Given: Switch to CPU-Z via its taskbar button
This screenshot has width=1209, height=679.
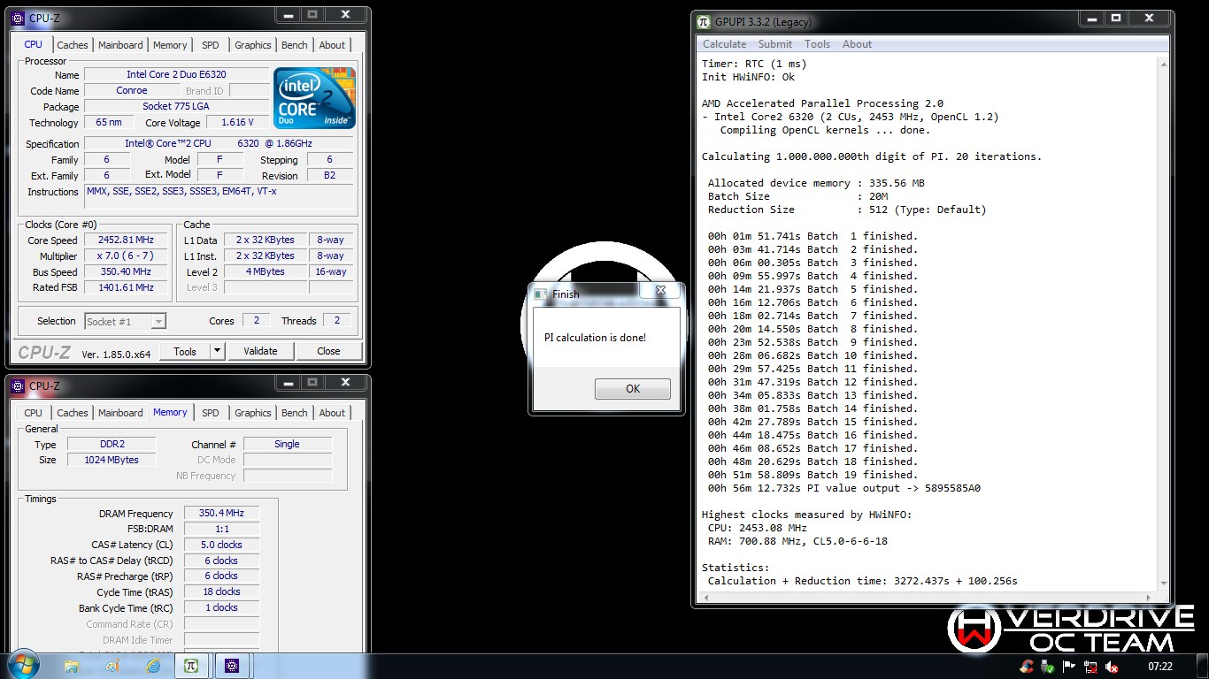Looking at the screenshot, I should tap(232, 666).
